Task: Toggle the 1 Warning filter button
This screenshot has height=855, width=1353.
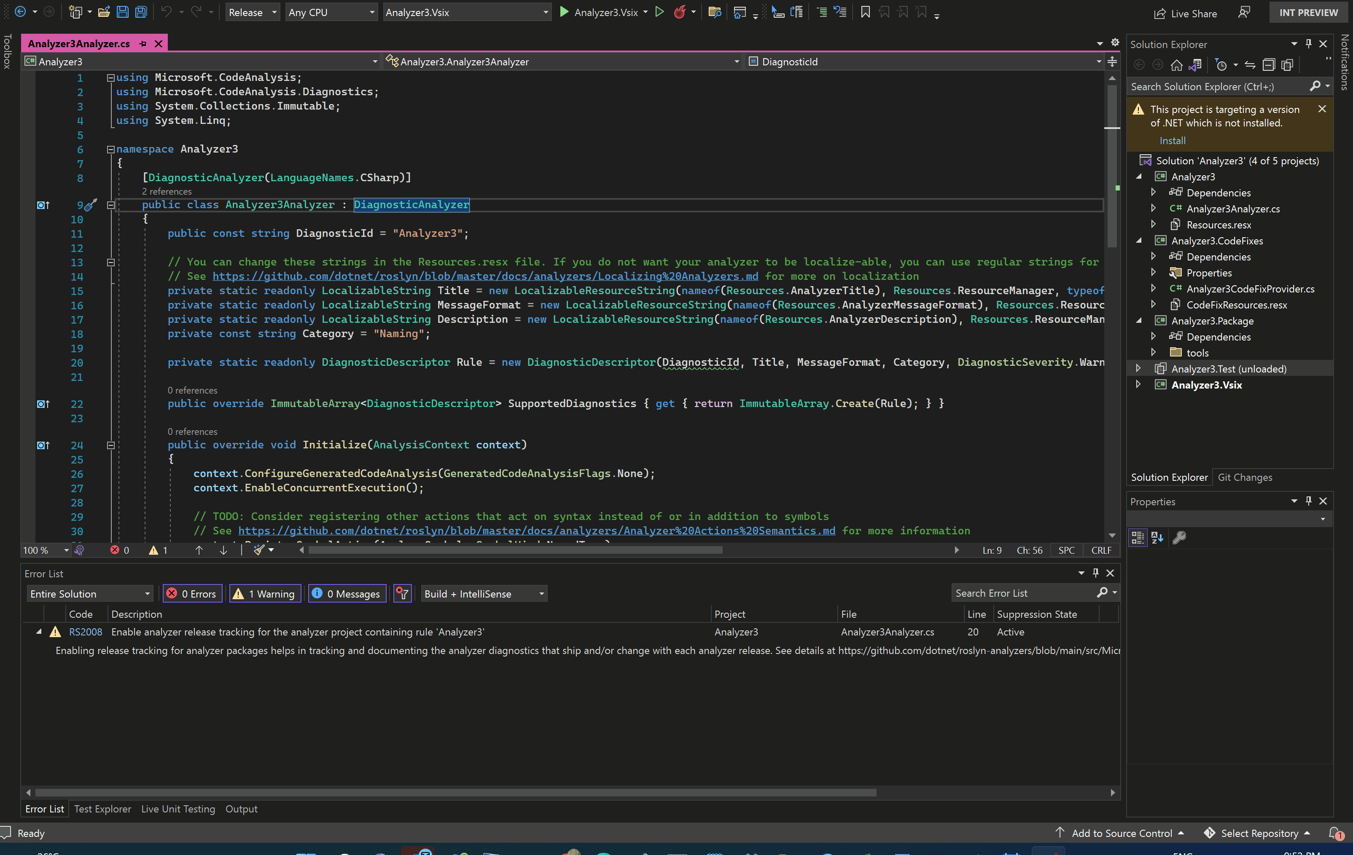Action: (265, 594)
